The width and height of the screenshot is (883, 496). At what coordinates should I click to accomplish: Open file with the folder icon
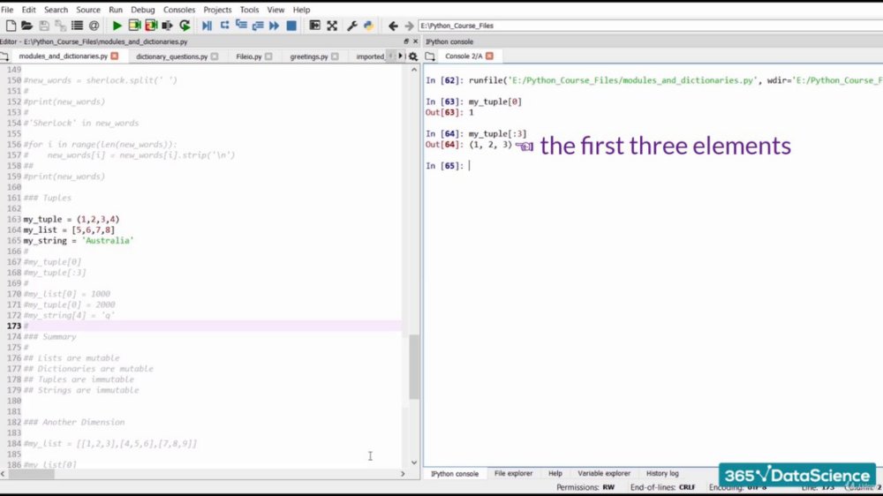26,26
